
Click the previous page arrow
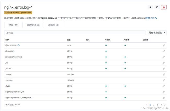point(146,105)
